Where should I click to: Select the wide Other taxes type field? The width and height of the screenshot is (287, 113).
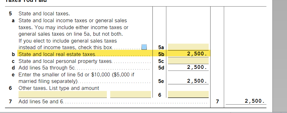pos(63,95)
